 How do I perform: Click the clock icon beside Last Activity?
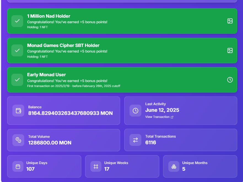click(x=135, y=110)
